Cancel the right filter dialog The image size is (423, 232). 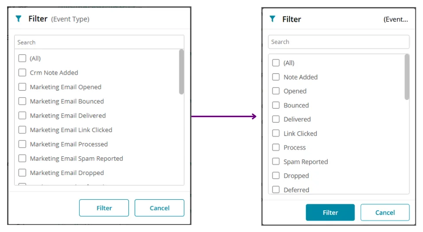tap(385, 213)
